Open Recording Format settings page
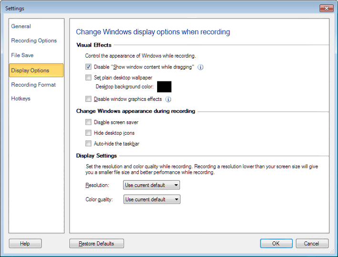The height and width of the screenshot is (257, 338). (33, 85)
